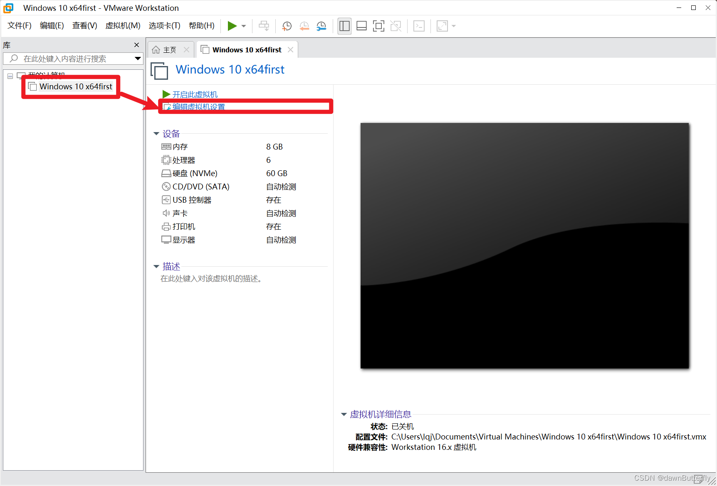717x486 pixels.
Task: Click the .vmx configuration file path
Action: [549, 437]
